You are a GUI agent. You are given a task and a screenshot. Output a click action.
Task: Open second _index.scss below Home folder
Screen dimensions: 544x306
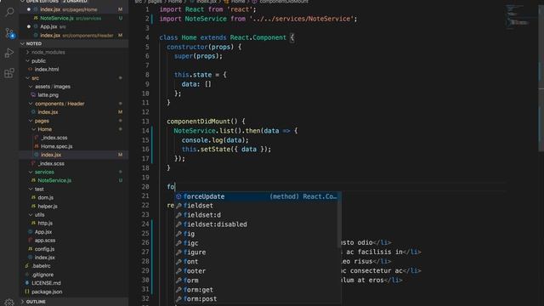click(x=51, y=163)
